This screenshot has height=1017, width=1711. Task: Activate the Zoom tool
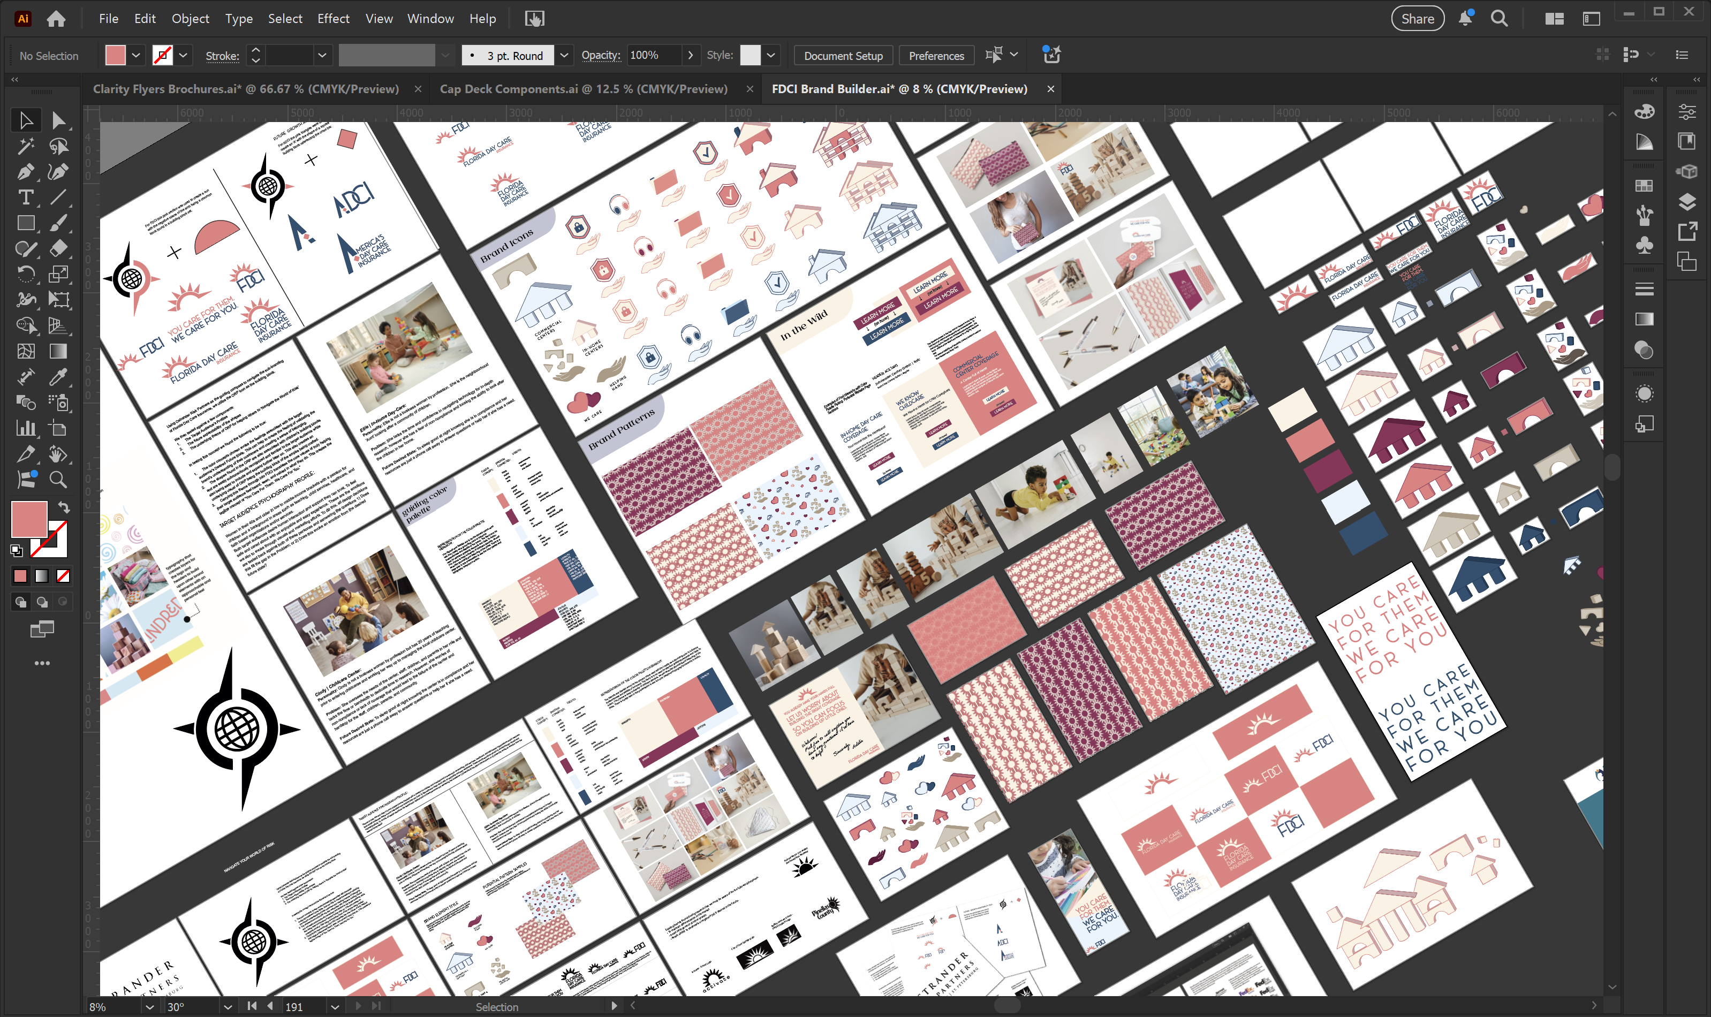point(58,480)
